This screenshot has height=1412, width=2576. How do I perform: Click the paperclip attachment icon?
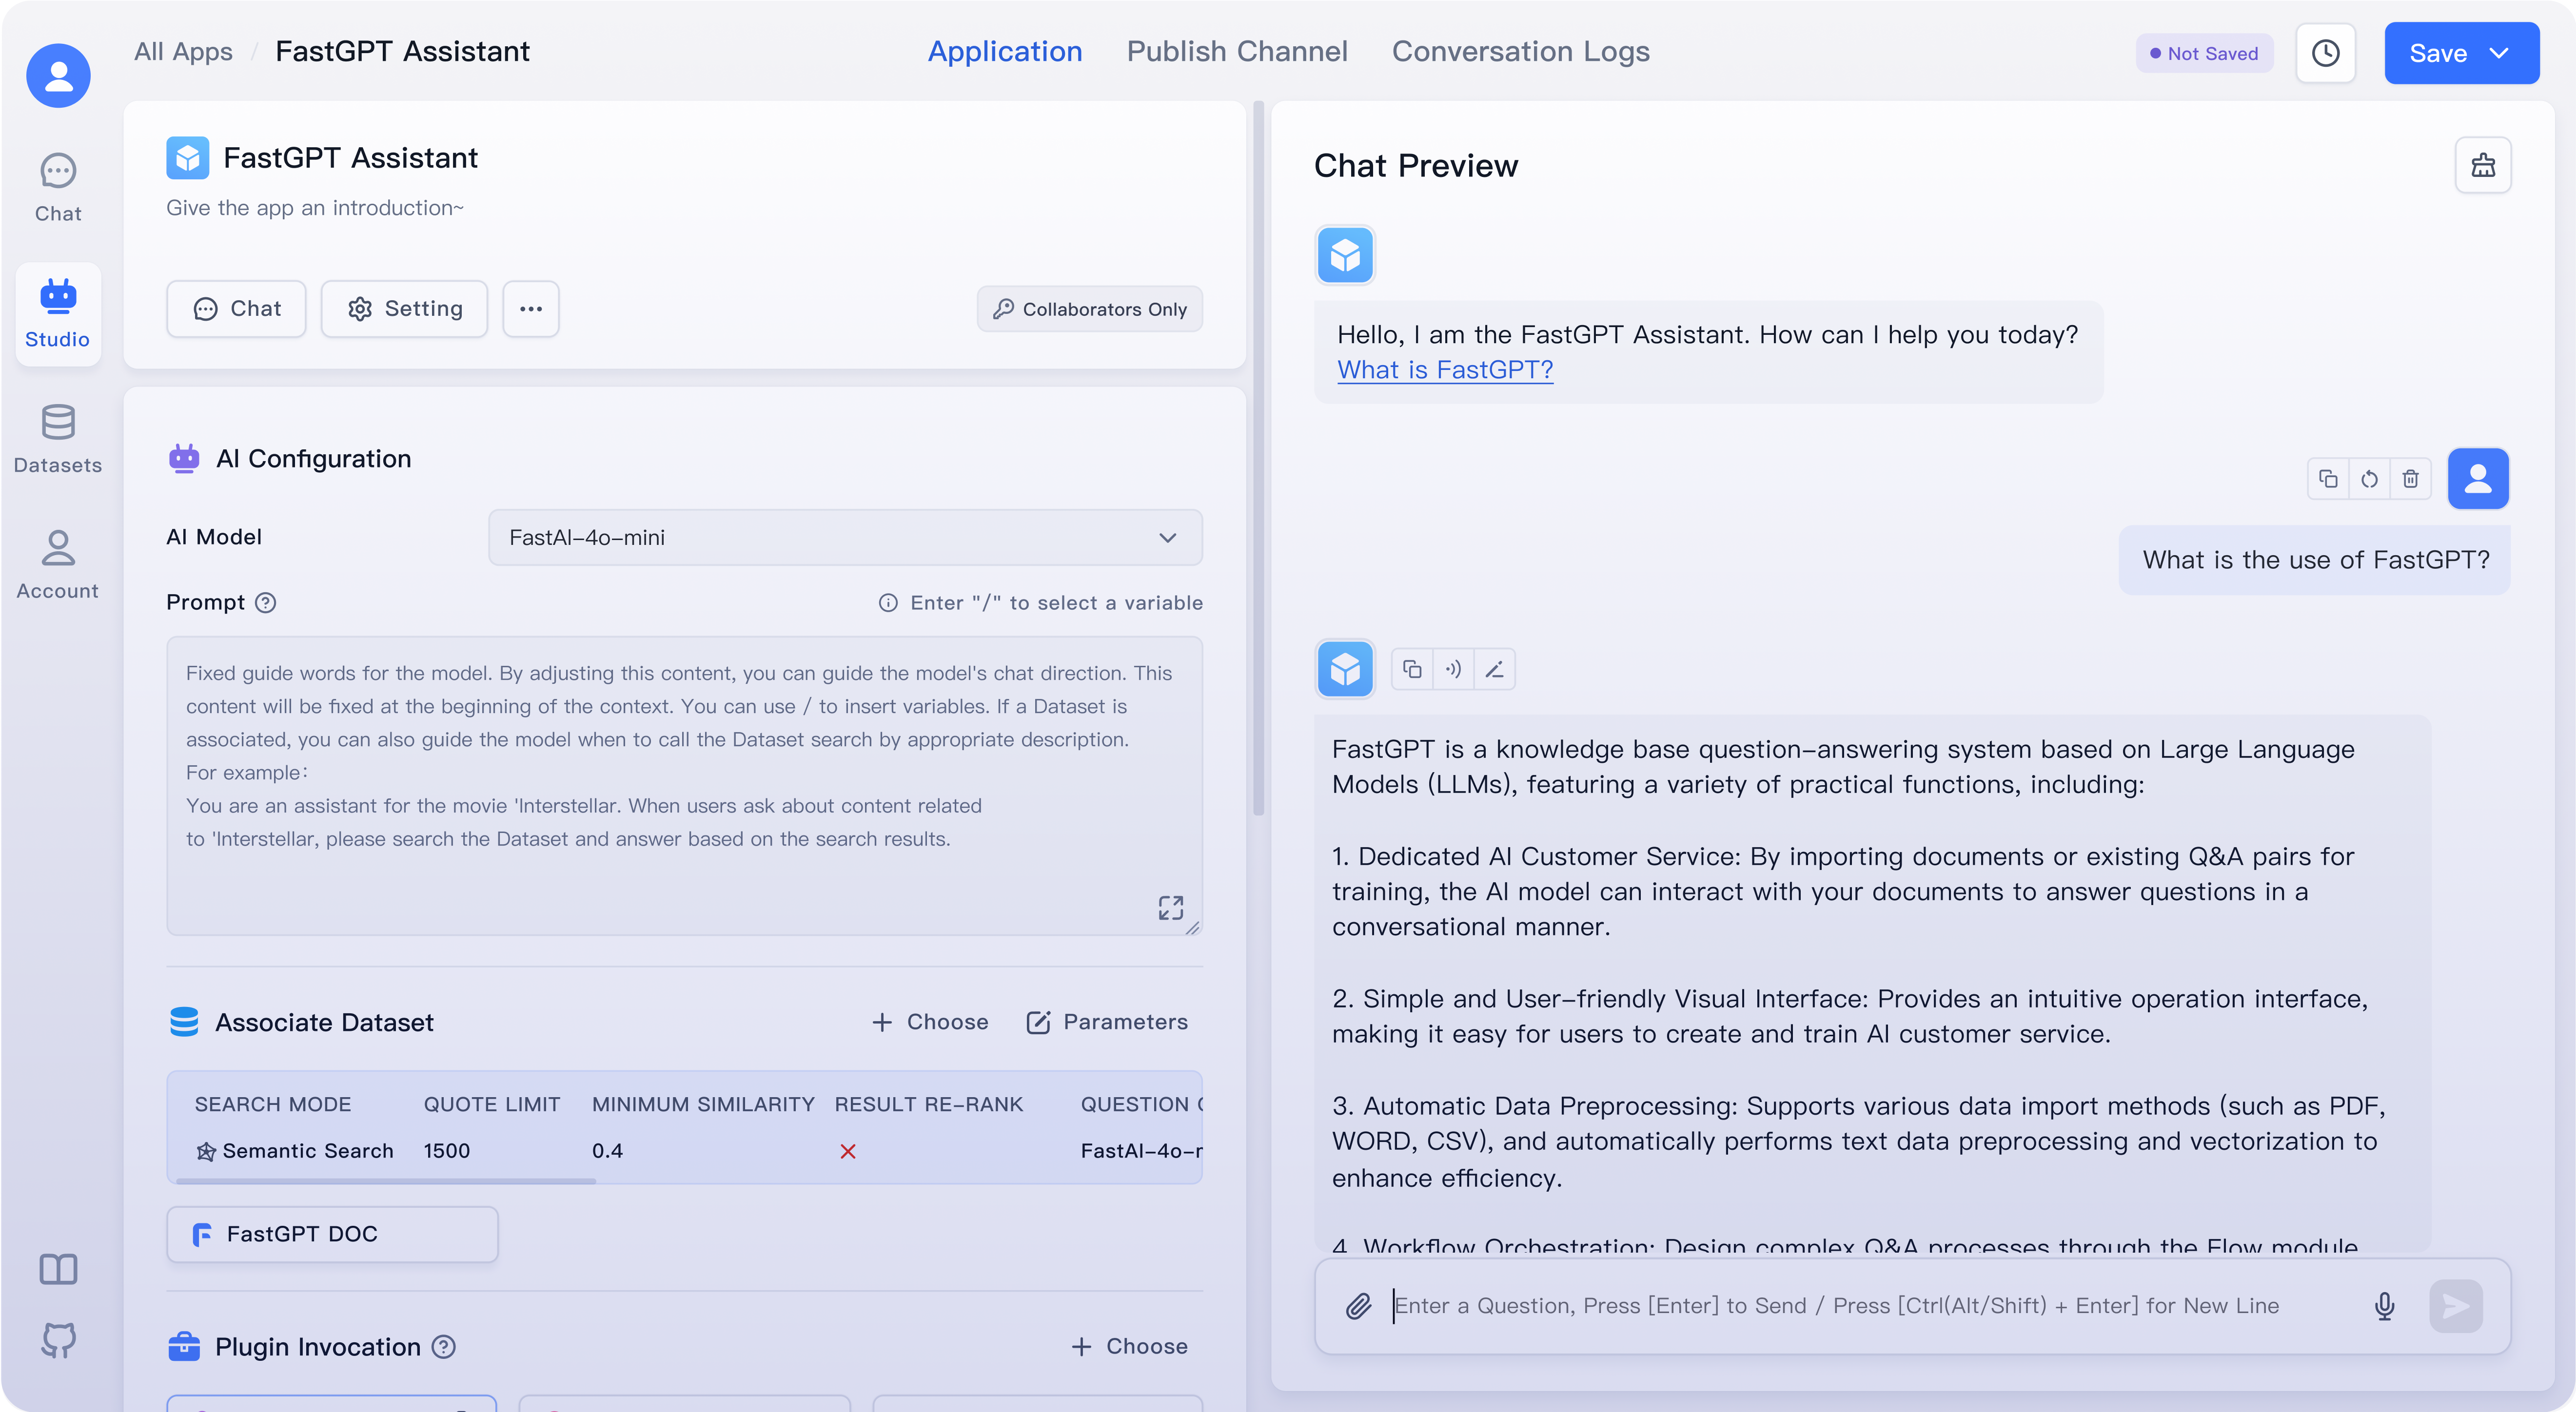click(x=1358, y=1305)
